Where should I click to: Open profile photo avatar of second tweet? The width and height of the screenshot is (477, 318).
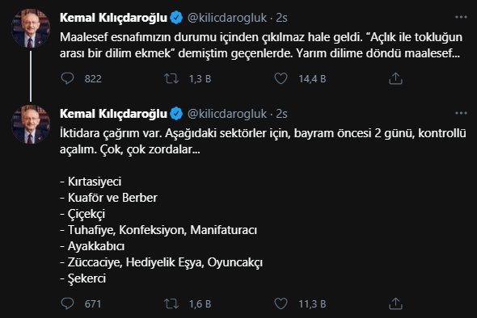(x=31, y=124)
